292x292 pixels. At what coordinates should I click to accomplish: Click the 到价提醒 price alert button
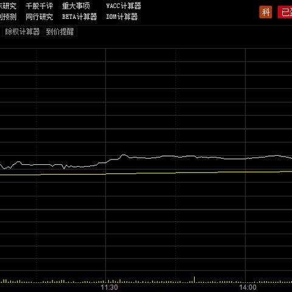(60, 32)
